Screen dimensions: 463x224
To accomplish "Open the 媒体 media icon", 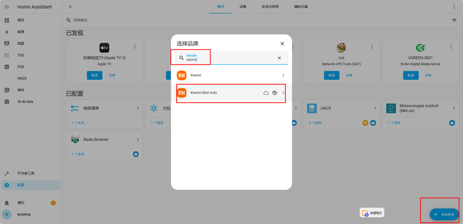I will 7,90.
